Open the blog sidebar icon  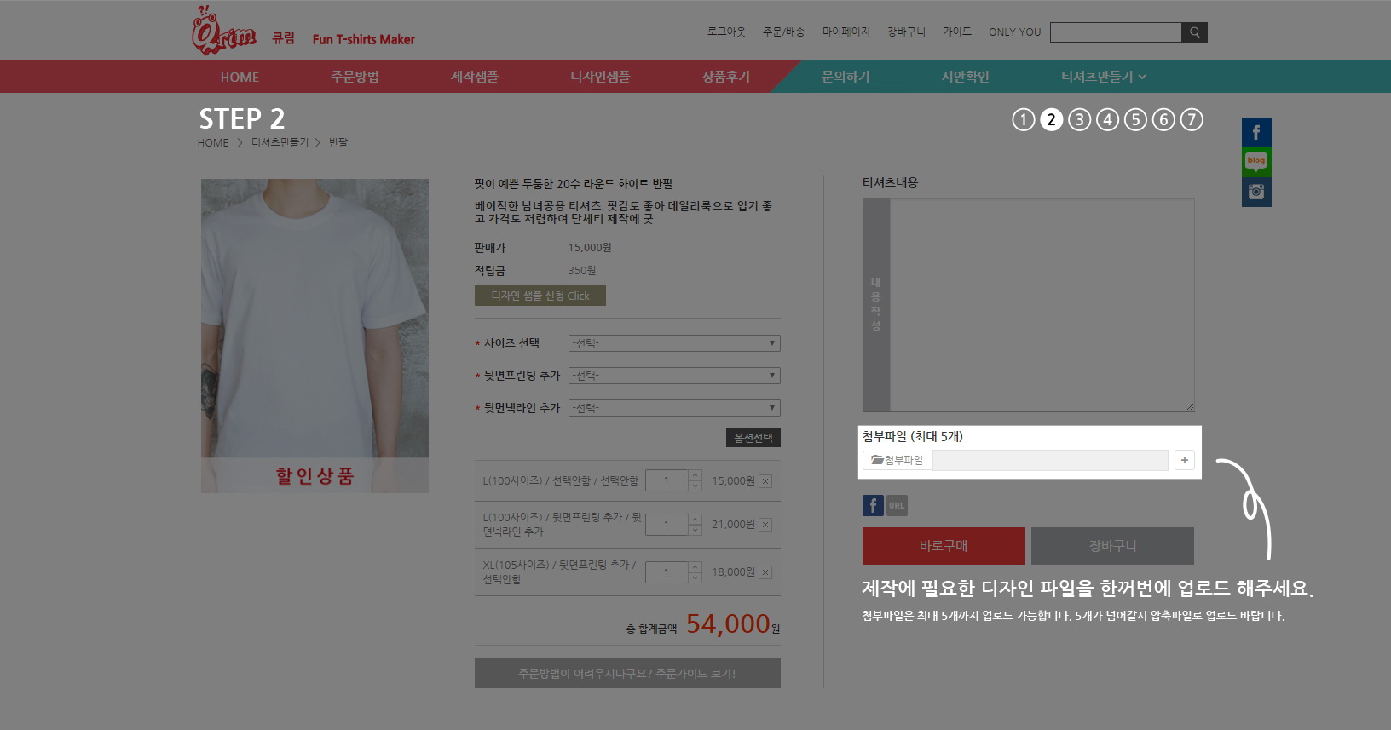point(1255,161)
